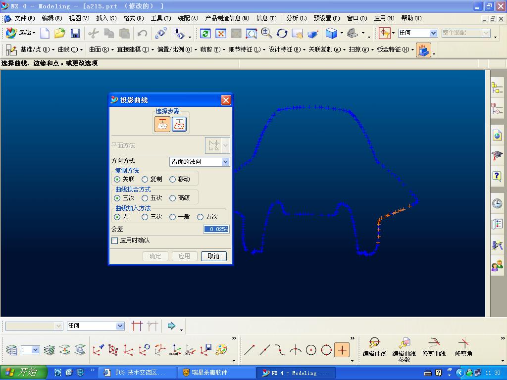Select the Zoom magnifier tool
Image resolution: width=507 pixels, height=380 pixels.
266,33
